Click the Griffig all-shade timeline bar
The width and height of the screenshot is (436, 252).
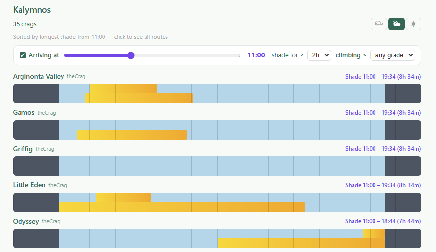point(217,166)
